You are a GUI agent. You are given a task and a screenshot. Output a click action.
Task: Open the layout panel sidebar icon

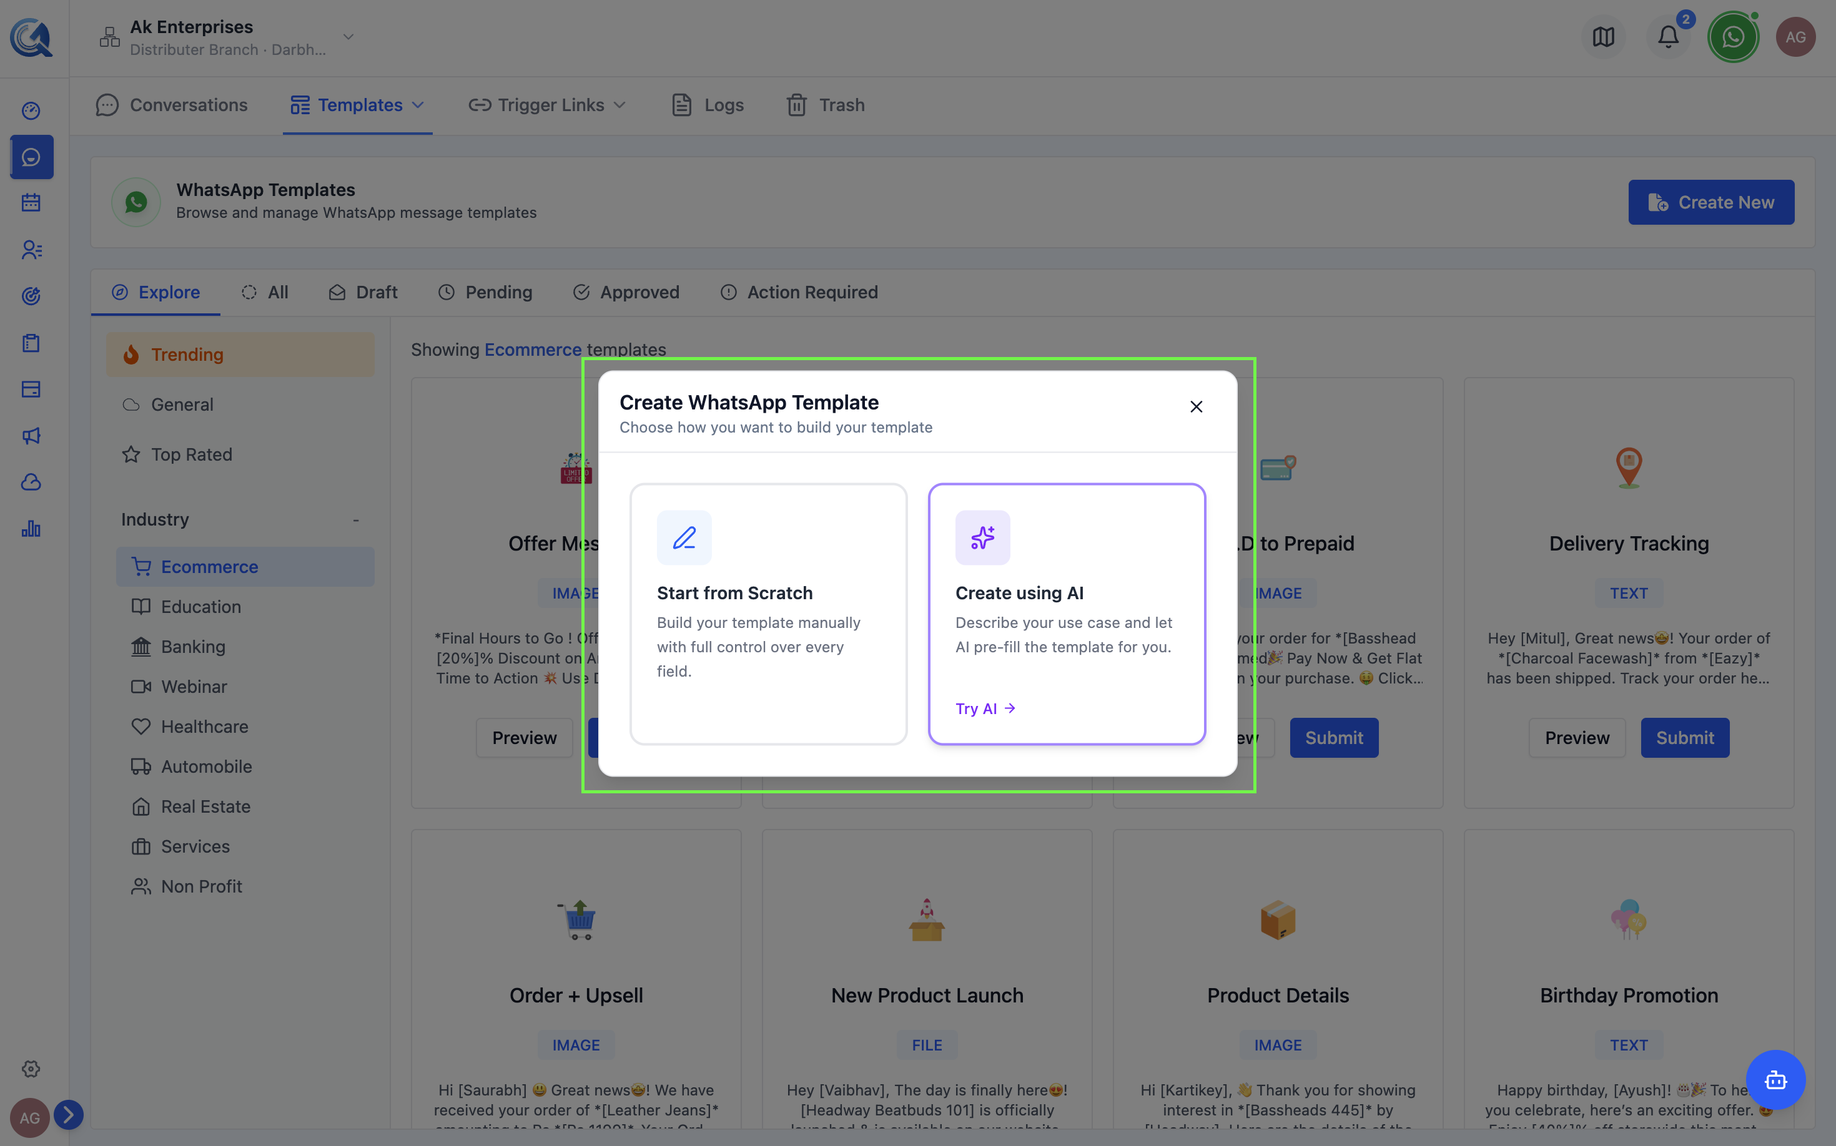31,389
